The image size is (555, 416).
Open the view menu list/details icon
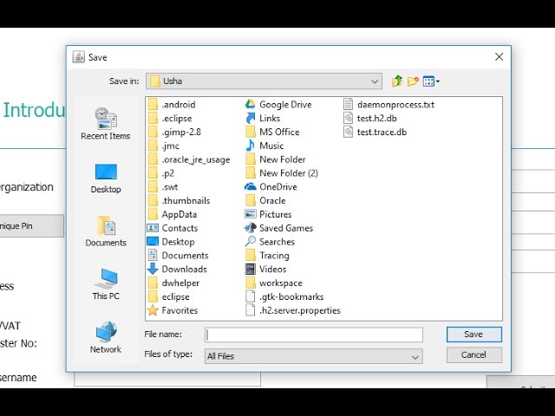[x=431, y=81]
